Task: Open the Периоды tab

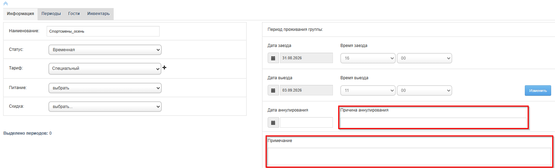Action: click(51, 14)
